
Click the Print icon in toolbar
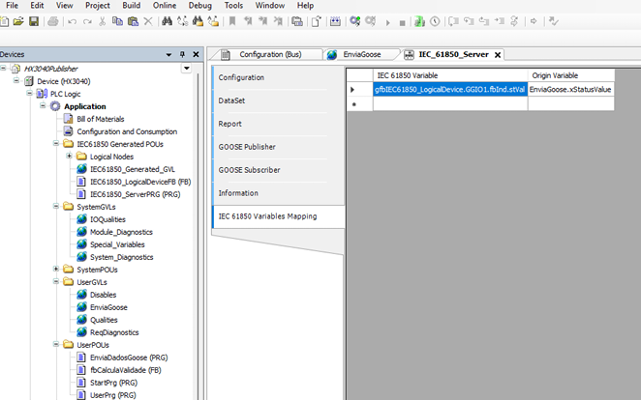coord(53,21)
